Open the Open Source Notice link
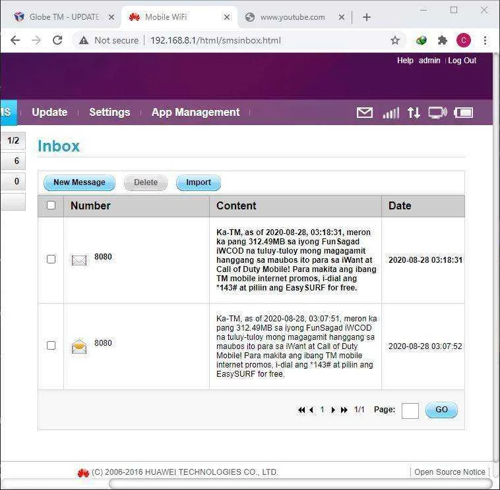 point(450,472)
